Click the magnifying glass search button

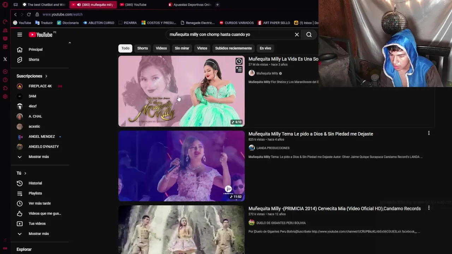point(309,35)
